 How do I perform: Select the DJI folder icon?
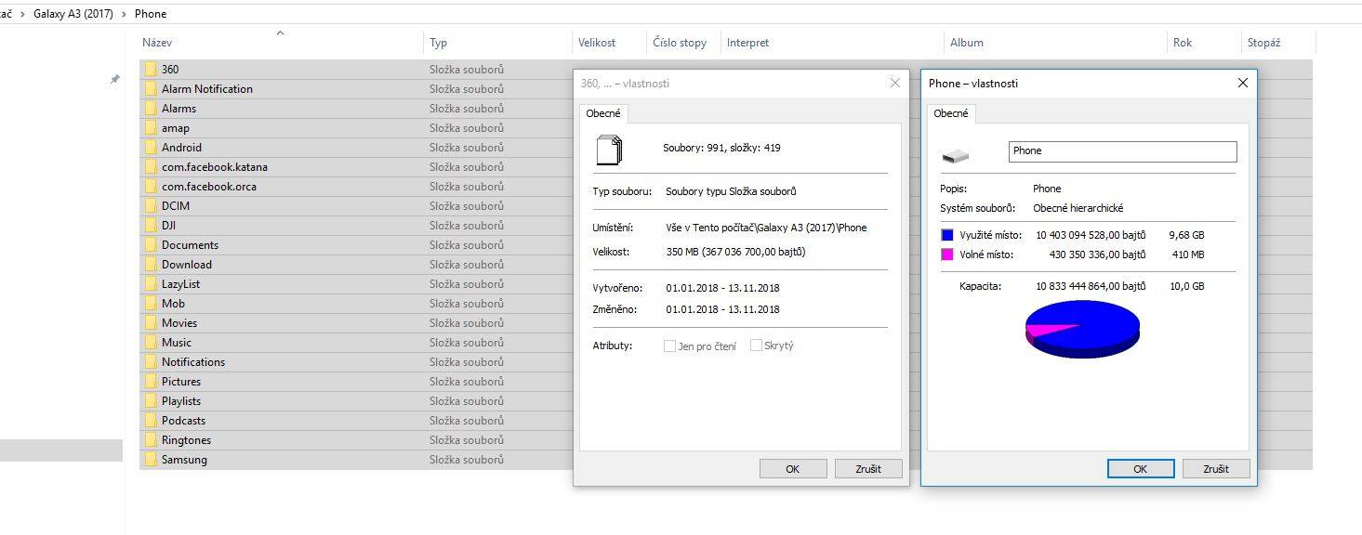point(150,226)
